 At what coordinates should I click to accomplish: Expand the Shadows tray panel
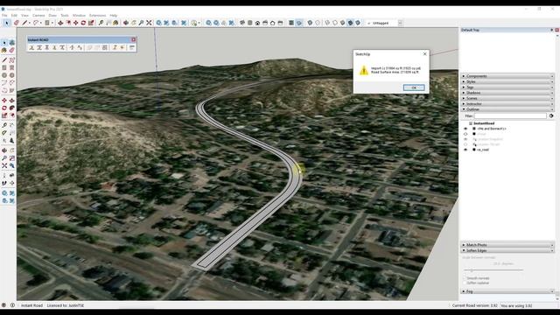pos(507,93)
